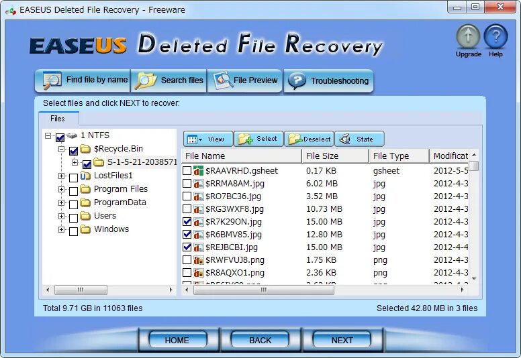
Task: Click the State toolbar icon
Action: click(x=345, y=139)
